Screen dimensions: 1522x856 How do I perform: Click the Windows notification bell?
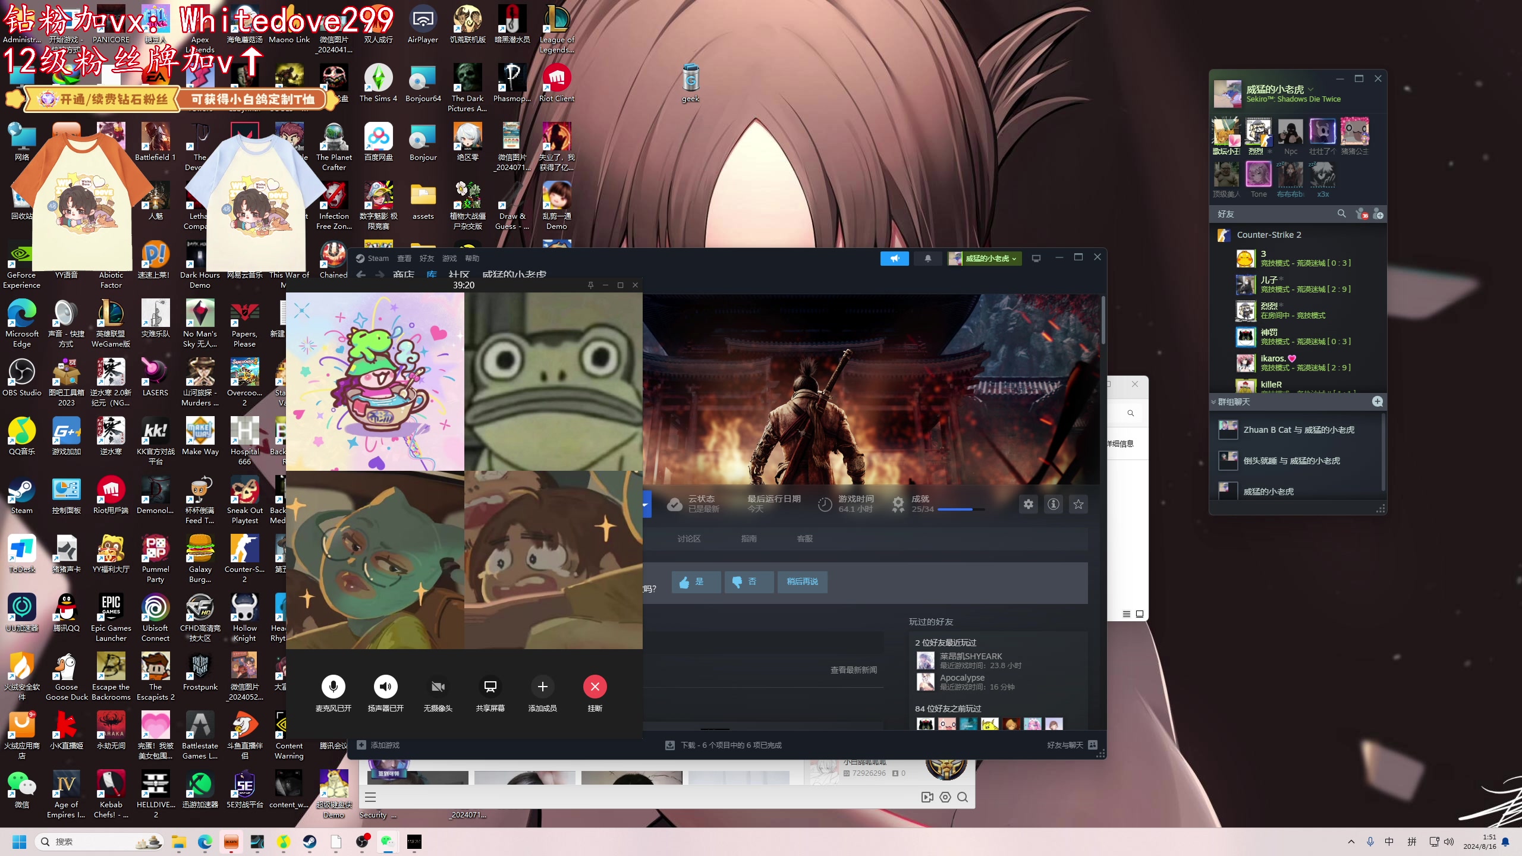[x=1505, y=842]
